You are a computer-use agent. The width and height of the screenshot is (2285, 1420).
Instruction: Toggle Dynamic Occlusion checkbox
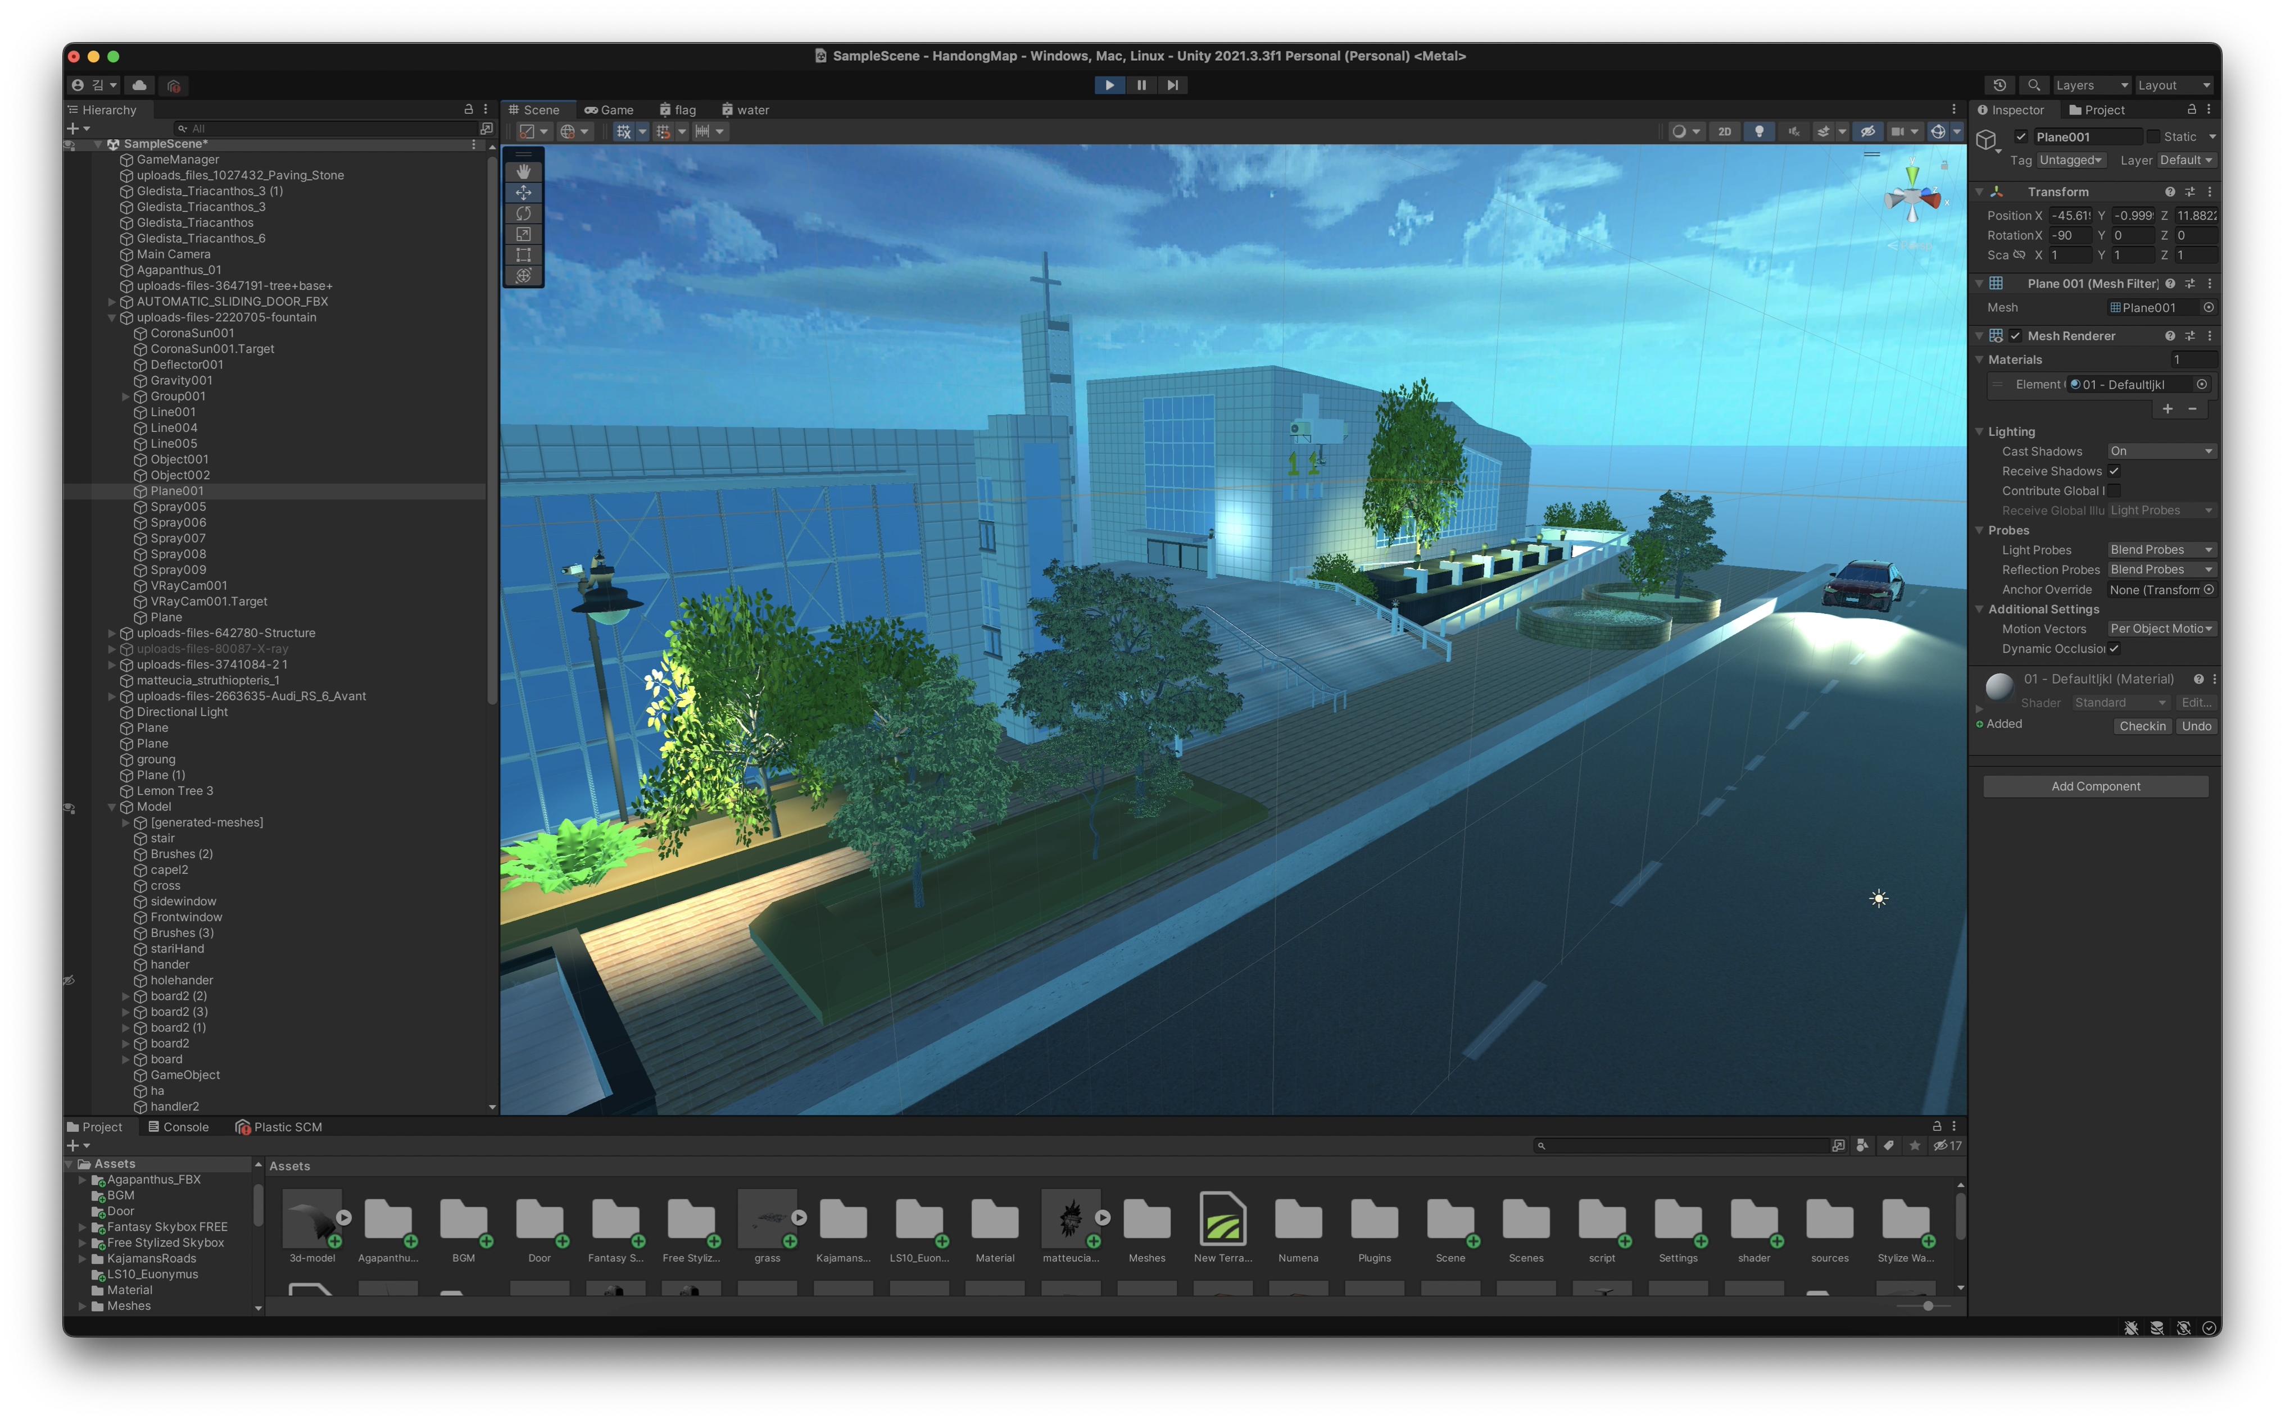(2114, 649)
